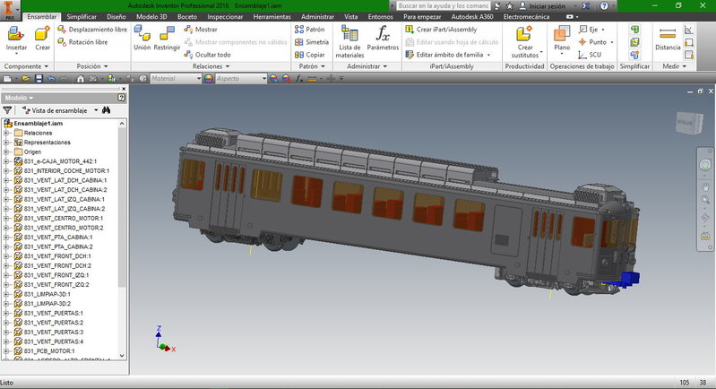716x389 pixels.
Task: Select the Plano work plane tool
Action: pyautogui.click(x=562, y=39)
